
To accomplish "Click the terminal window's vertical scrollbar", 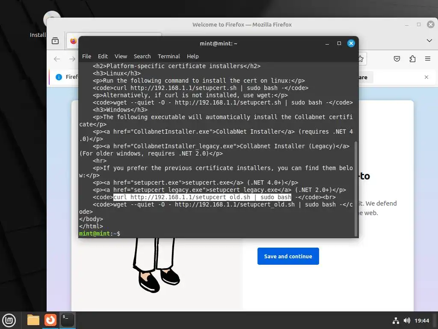I will pos(355,189).
